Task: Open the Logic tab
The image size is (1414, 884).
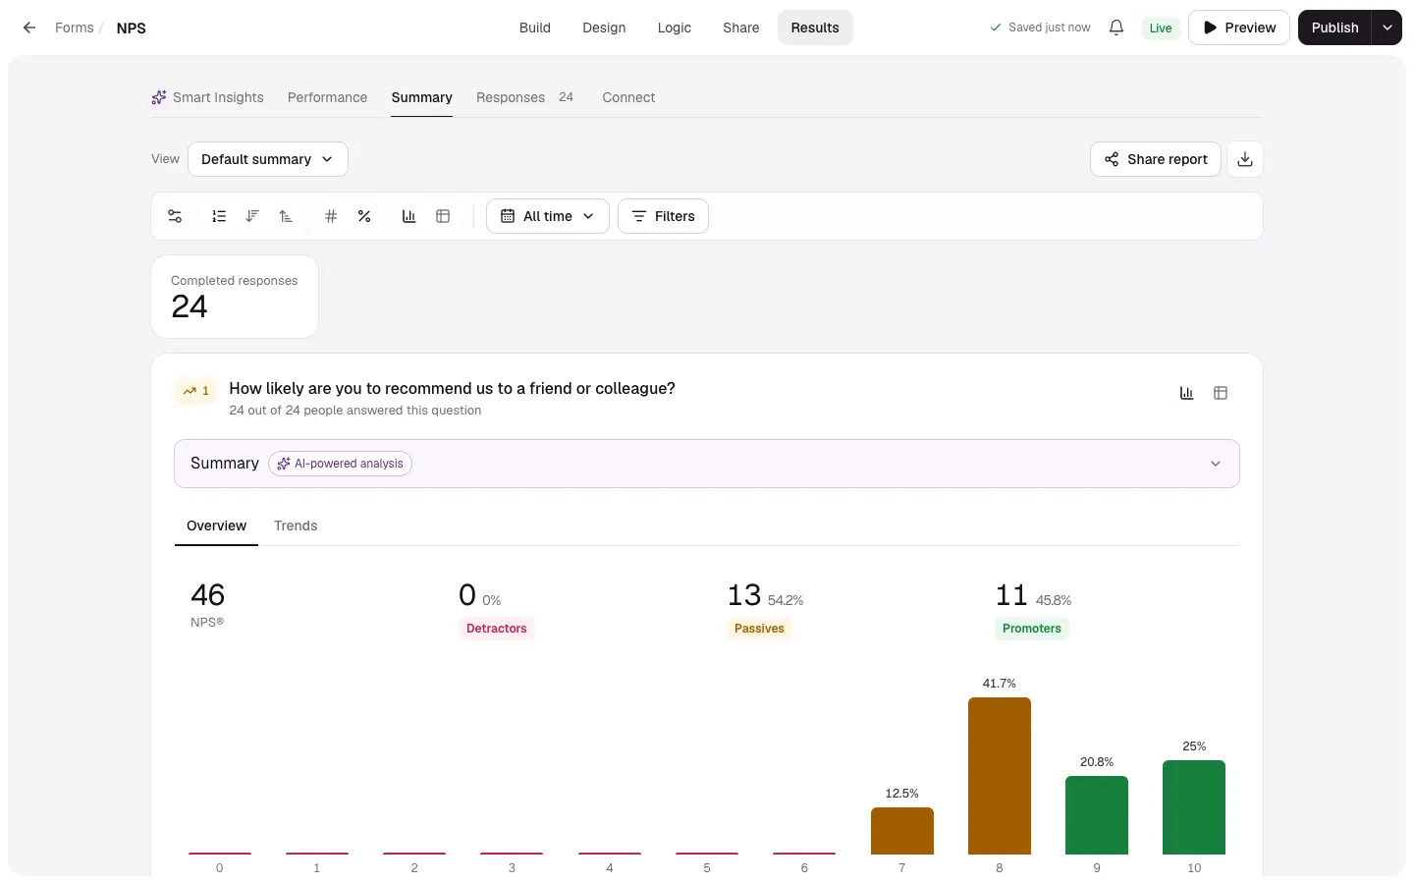Action: pyautogui.click(x=675, y=28)
